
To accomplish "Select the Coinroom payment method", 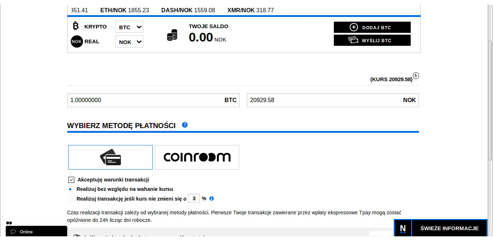I will [197, 157].
